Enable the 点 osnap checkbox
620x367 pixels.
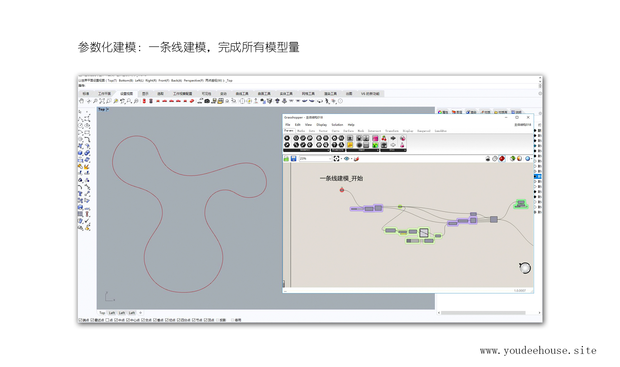pos(107,320)
